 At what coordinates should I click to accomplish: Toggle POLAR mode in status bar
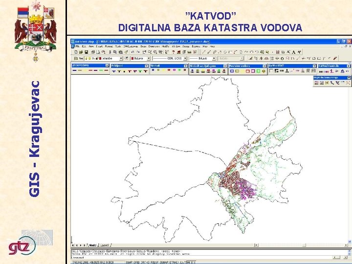click(154, 262)
